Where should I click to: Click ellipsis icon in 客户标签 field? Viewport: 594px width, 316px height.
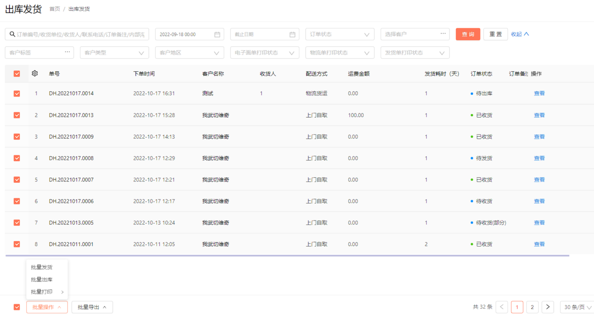click(67, 52)
